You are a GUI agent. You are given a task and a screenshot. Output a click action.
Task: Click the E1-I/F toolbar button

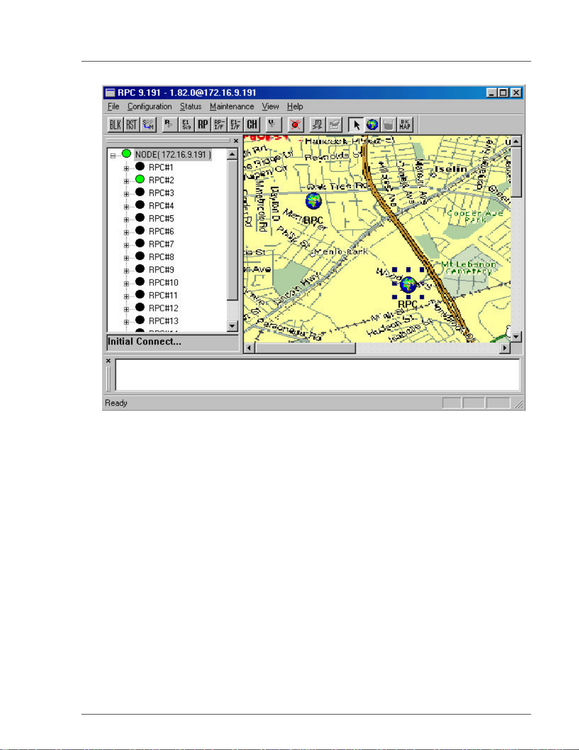click(x=235, y=124)
